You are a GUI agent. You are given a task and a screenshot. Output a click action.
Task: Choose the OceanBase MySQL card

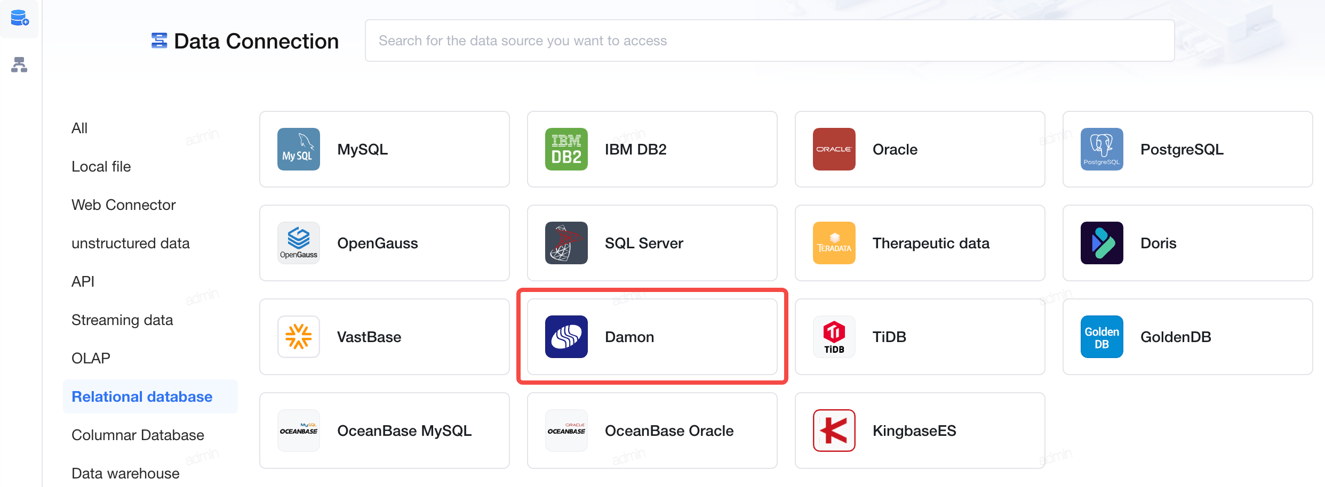[x=385, y=431]
